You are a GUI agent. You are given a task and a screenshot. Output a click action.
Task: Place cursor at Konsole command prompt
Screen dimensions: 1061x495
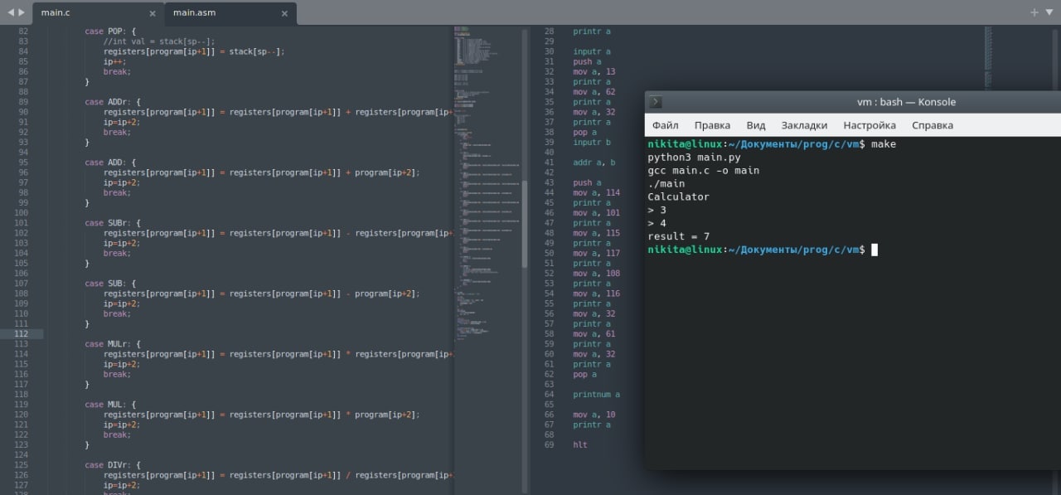[x=874, y=250]
